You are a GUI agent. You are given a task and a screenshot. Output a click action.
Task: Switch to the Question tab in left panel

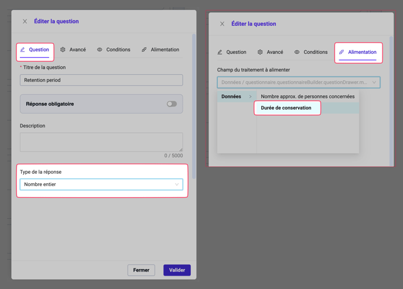[35, 50]
